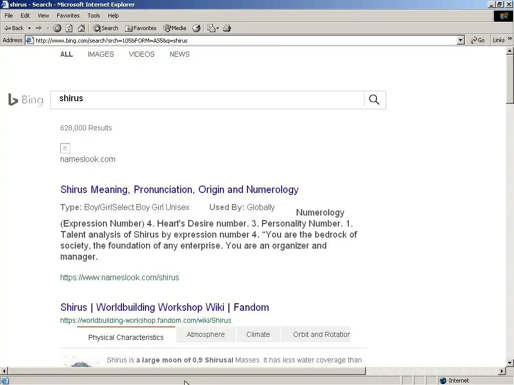The width and height of the screenshot is (514, 385).
Task: Expand the Mail button dropdown arrow
Action: click(x=218, y=28)
